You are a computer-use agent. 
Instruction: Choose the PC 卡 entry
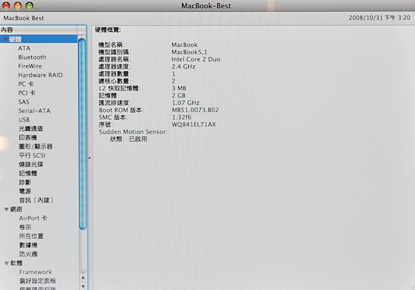(x=26, y=84)
